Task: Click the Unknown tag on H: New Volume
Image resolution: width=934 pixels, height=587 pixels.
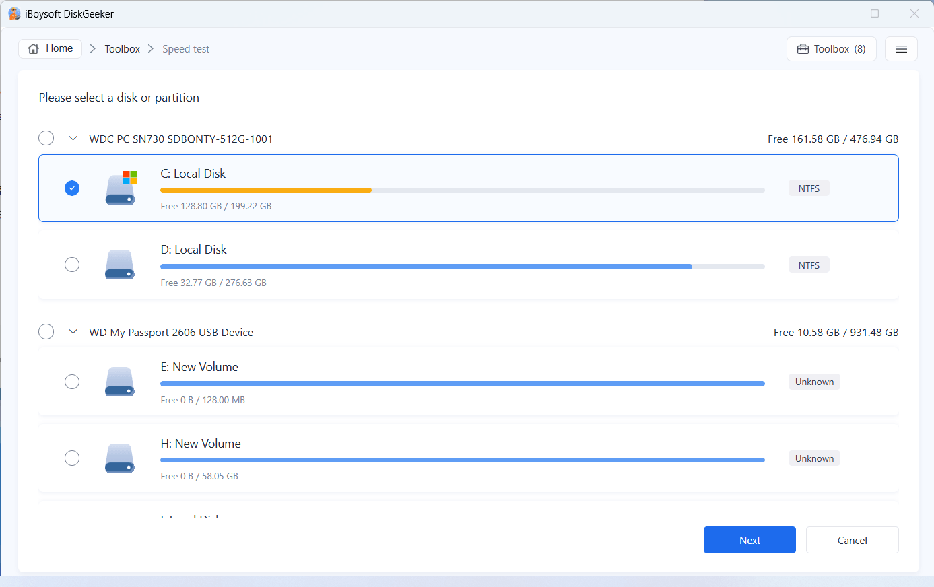Action: click(x=814, y=458)
